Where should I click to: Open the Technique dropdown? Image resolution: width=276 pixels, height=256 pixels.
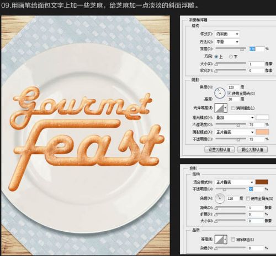[227, 42]
